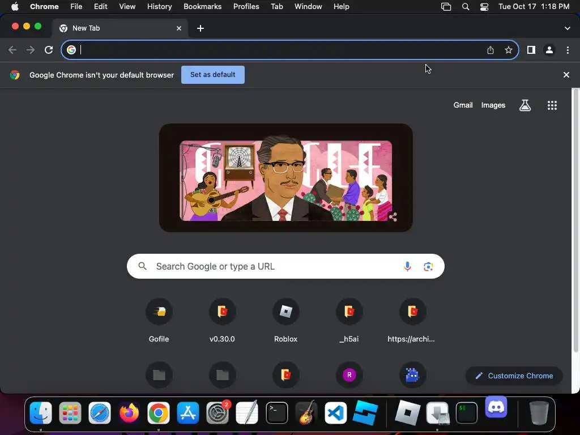Open the Chrome profile avatar icon

click(549, 50)
